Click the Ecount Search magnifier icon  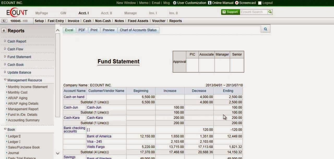tap(270, 12)
